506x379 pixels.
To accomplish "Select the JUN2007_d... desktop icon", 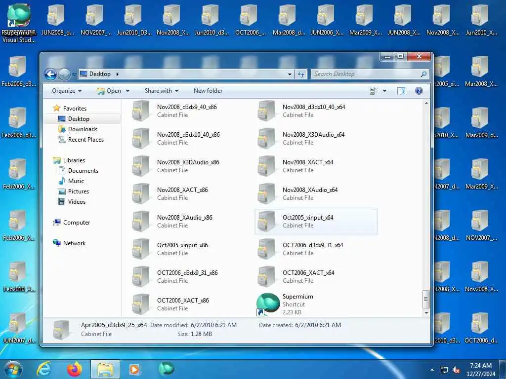I will click(x=18, y=328).
